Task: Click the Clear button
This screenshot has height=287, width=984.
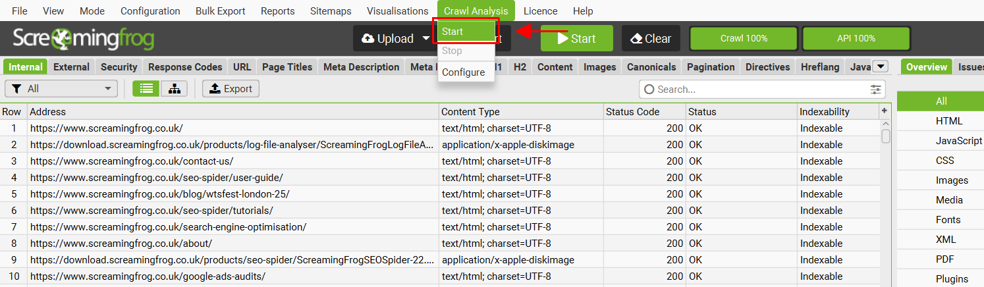Action: point(651,38)
